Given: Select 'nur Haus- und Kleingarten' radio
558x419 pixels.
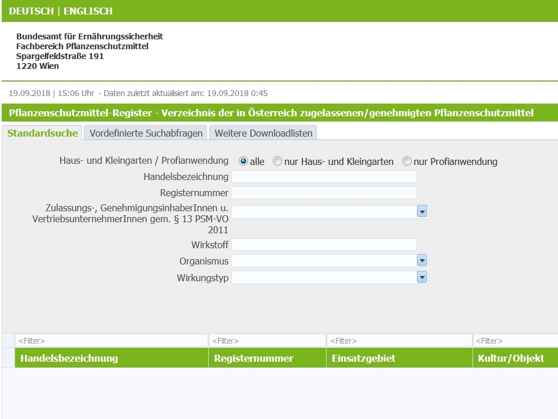Looking at the screenshot, I should point(278,161).
